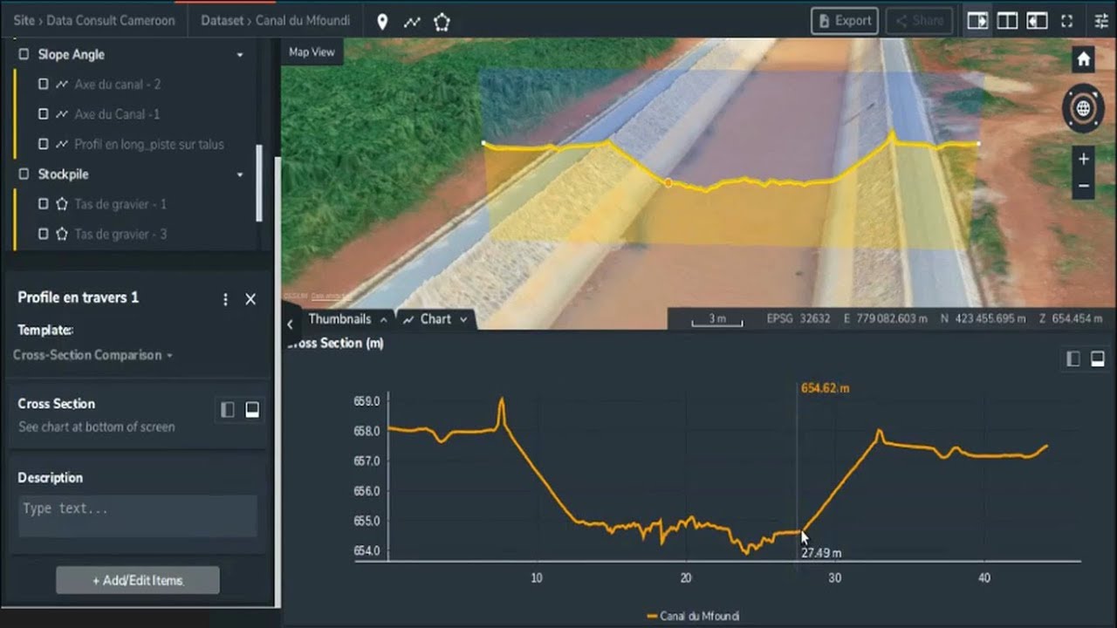Click polygon icon beside Tas de gravier - 1
1117x628 pixels.
coord(62,204)
